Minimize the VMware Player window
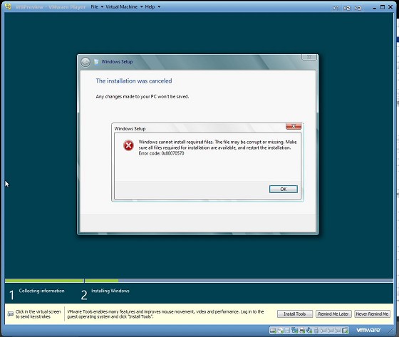 (x=374, y=8)
